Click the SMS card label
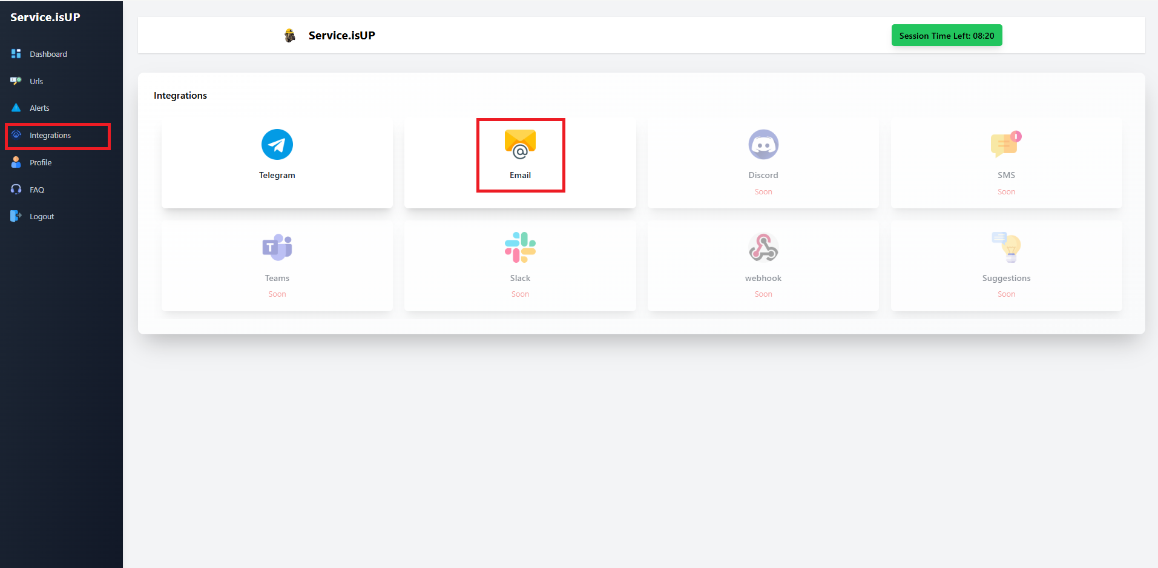The image size is (1158, 568). tap(1006, 175)
